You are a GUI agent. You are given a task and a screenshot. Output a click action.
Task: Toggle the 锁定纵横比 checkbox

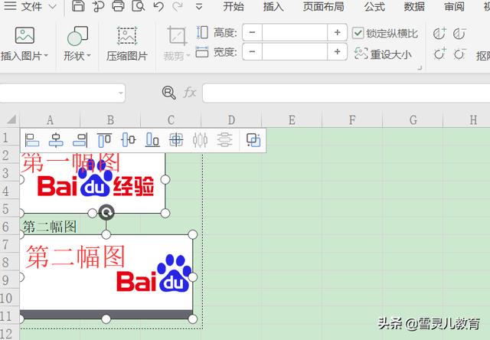(358, 33)
